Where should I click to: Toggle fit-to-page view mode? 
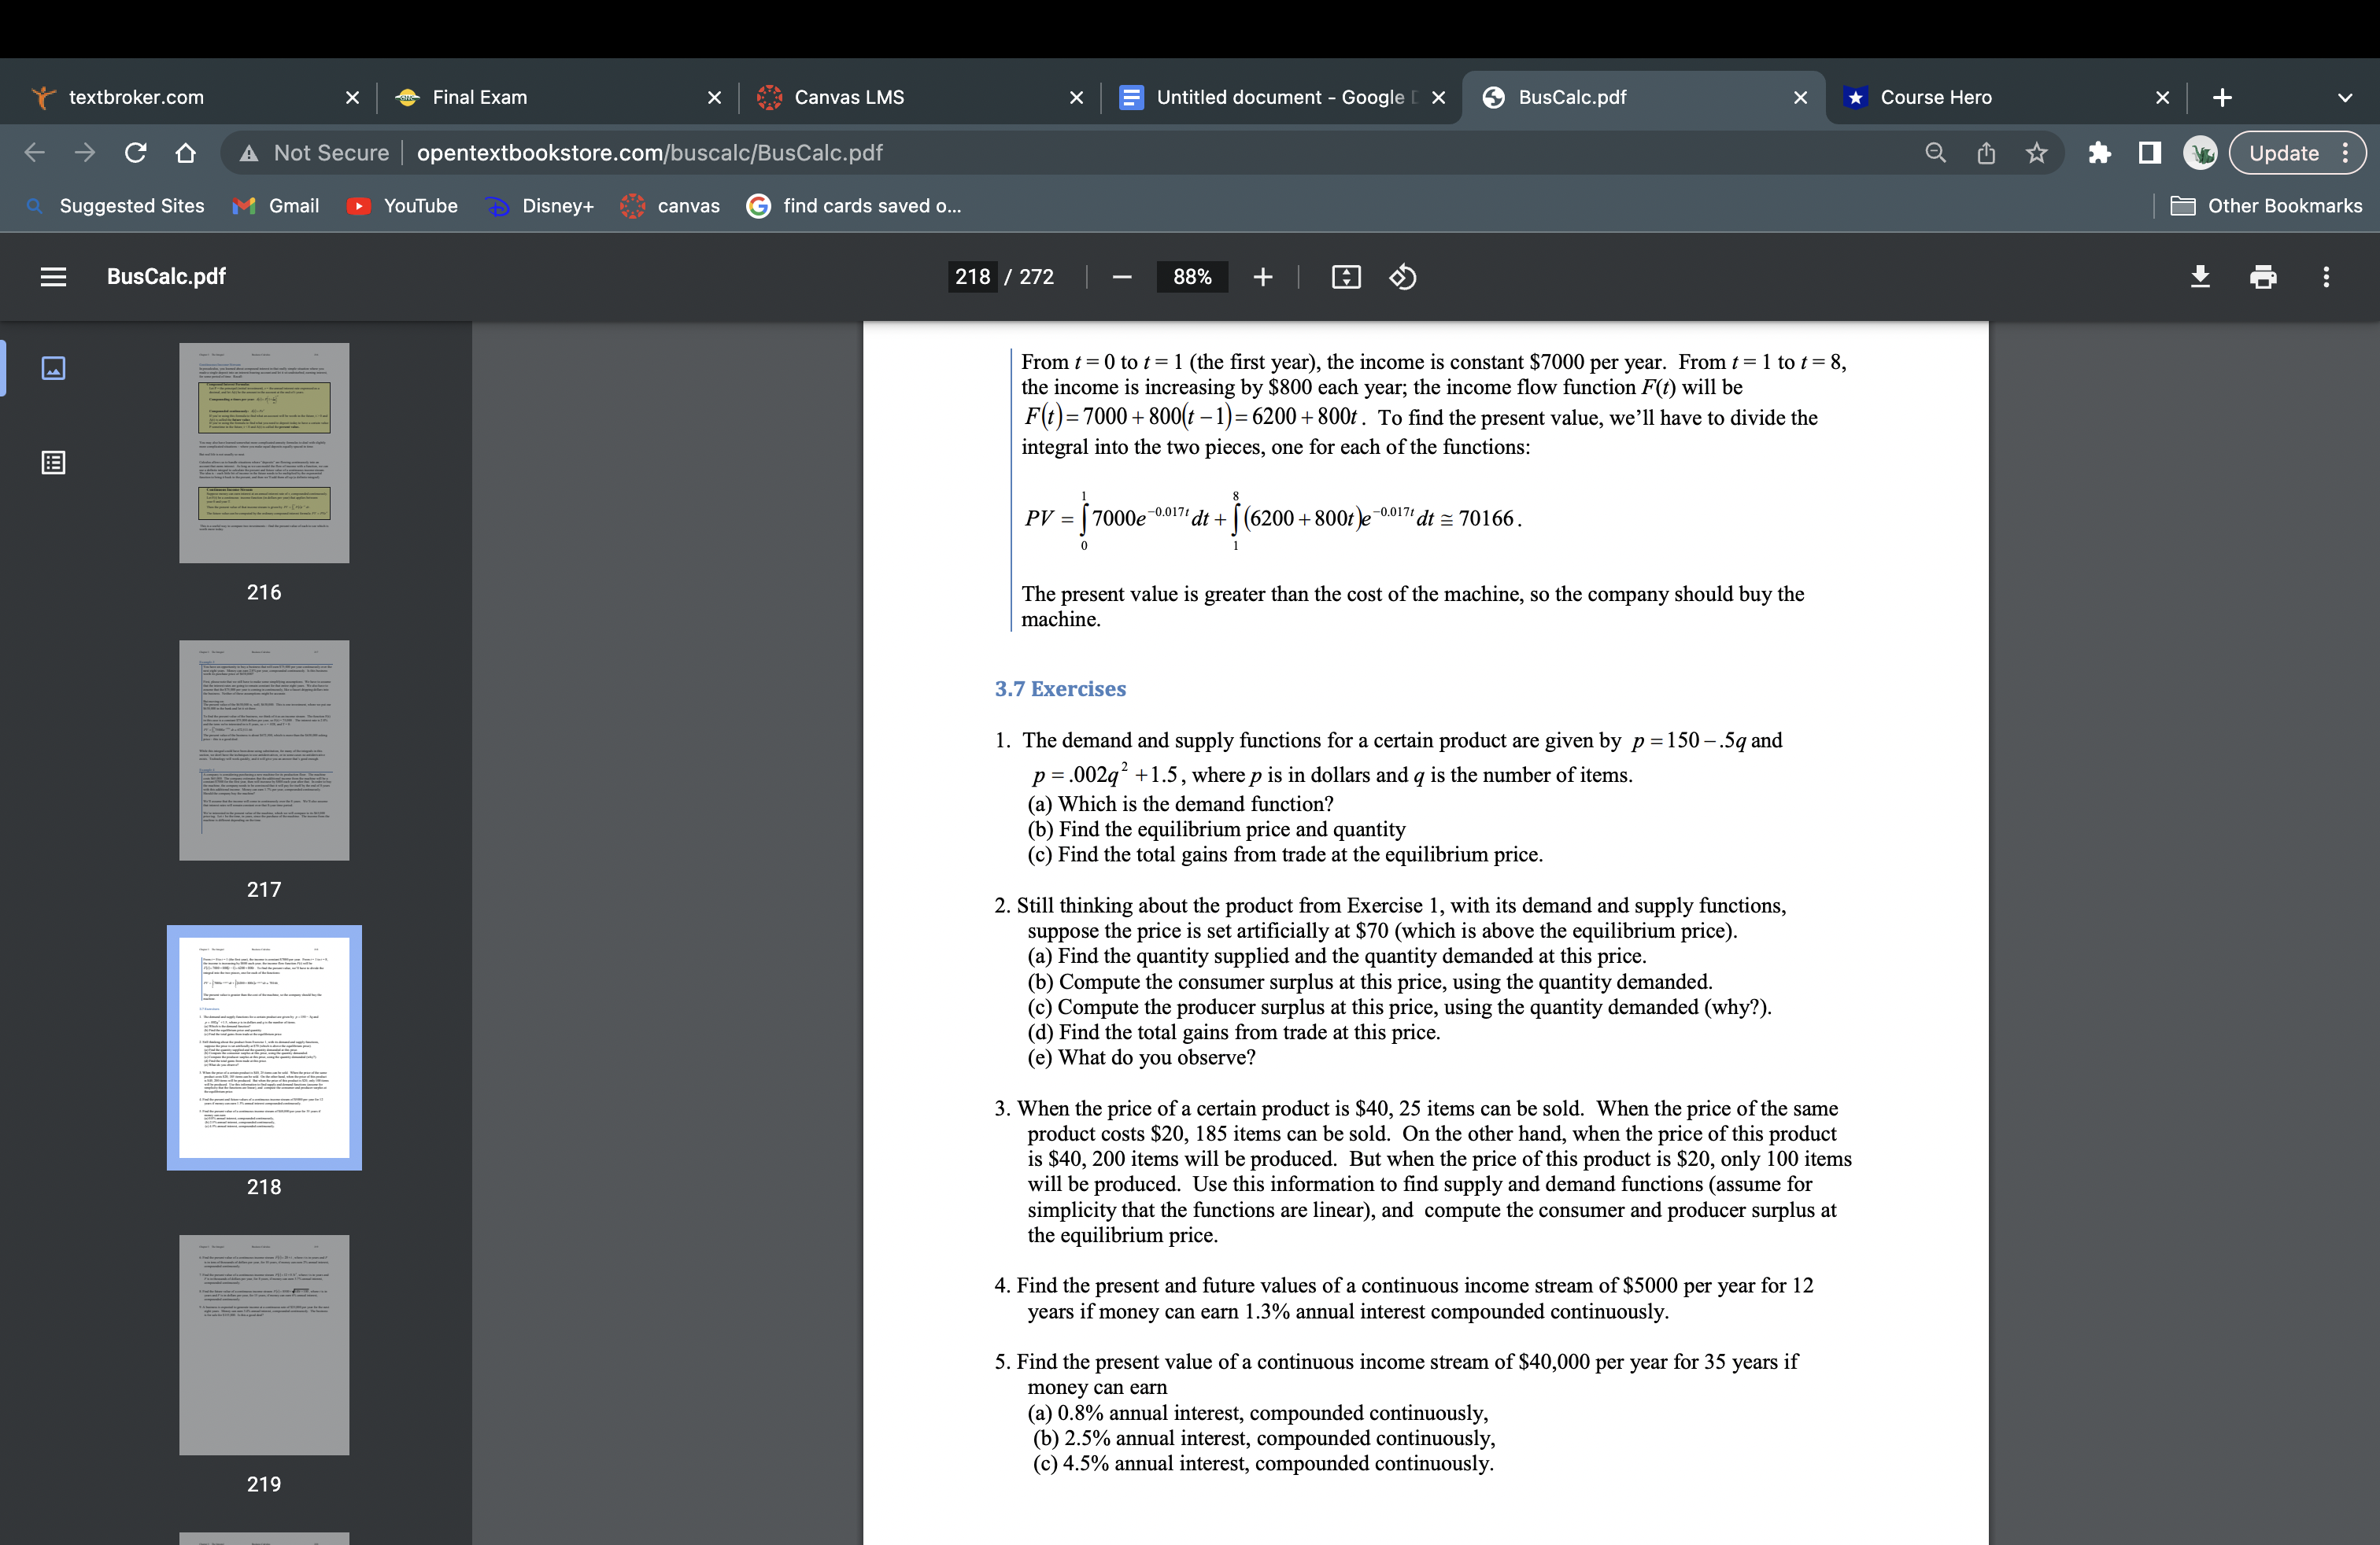[x=1346, y=277]
